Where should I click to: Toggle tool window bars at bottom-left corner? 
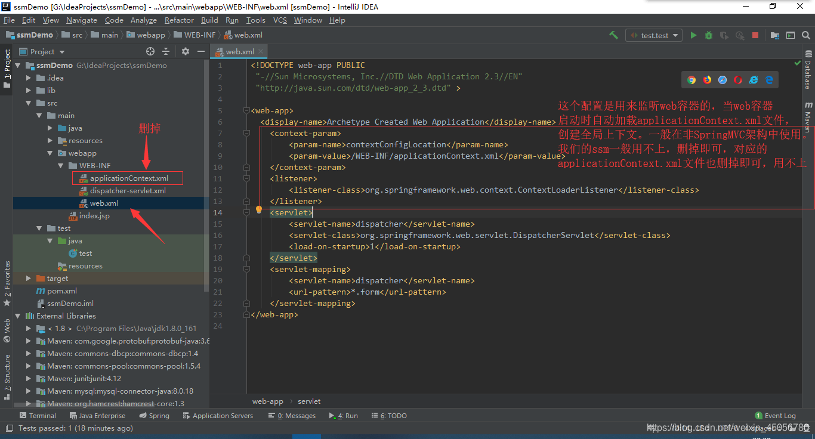click(9, 428)
